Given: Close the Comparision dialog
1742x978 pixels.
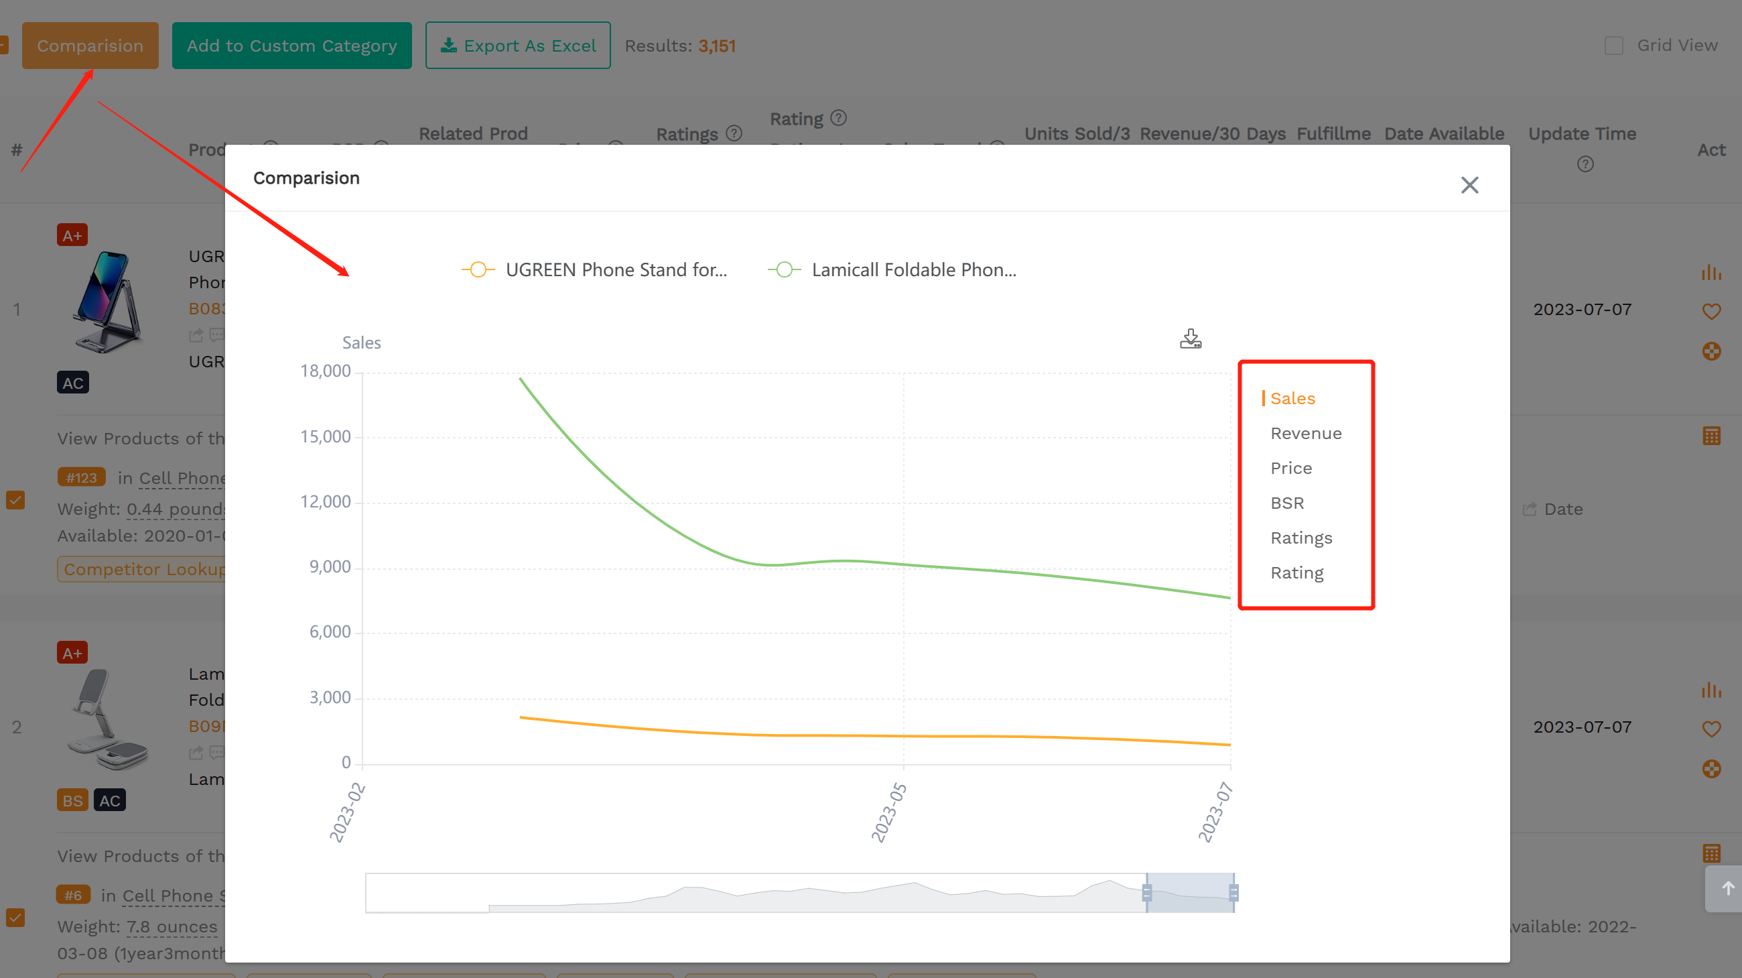Looking at the screenshot, I should pos(1469,185).
